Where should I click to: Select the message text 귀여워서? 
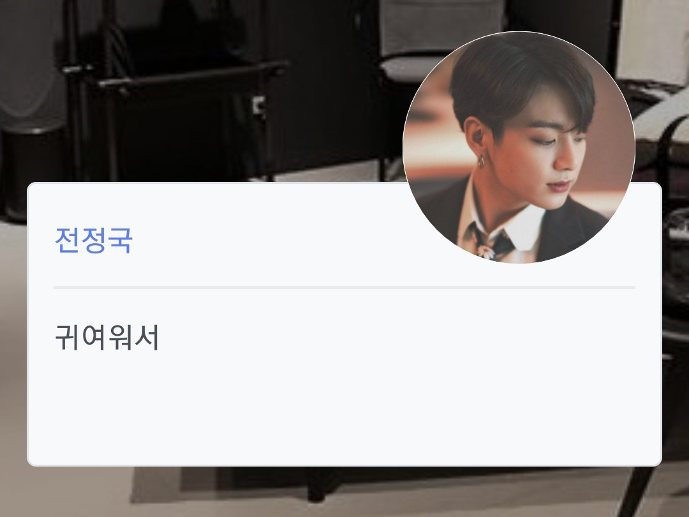[107, 337]
